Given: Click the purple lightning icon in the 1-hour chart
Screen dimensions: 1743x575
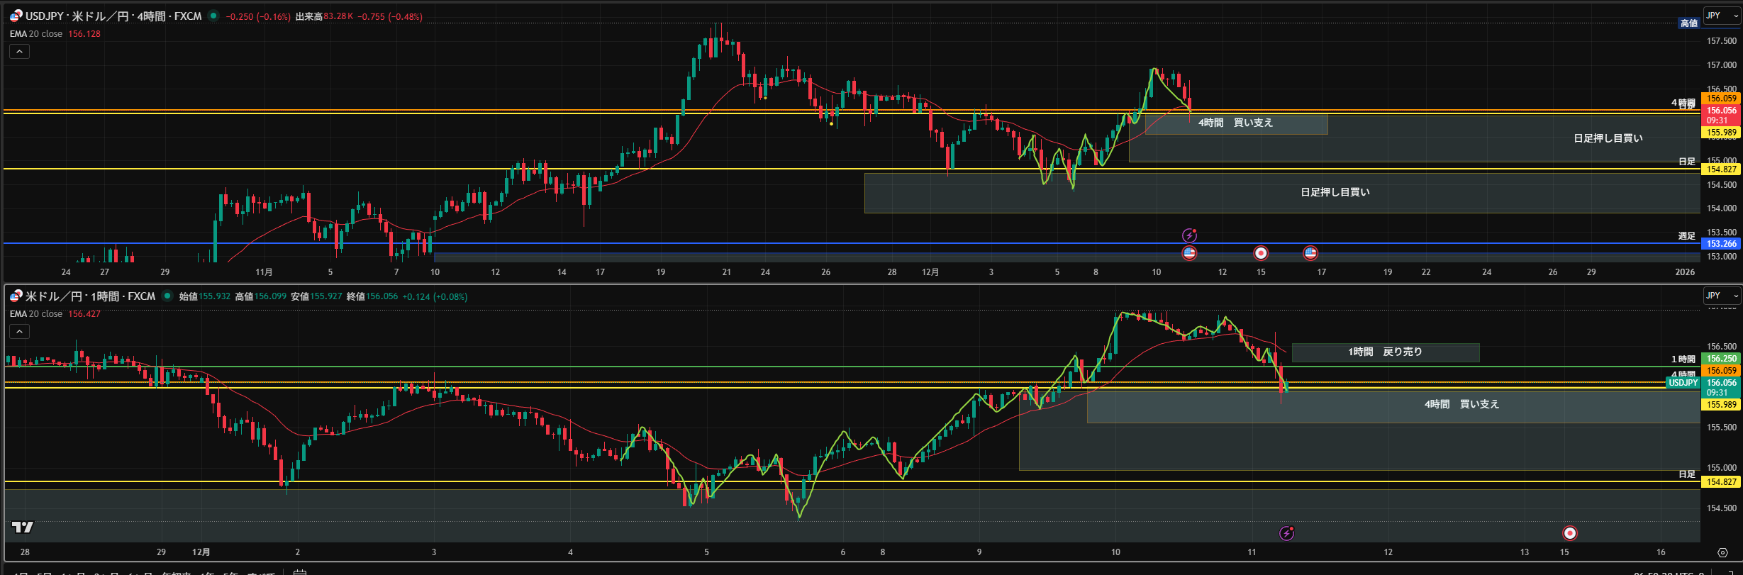Looking at the screenshot, I should point(1286,533).
